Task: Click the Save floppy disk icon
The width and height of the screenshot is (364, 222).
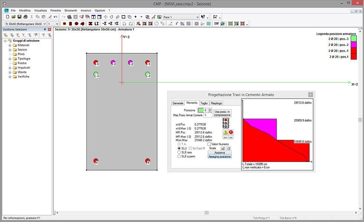Action: 19,17
